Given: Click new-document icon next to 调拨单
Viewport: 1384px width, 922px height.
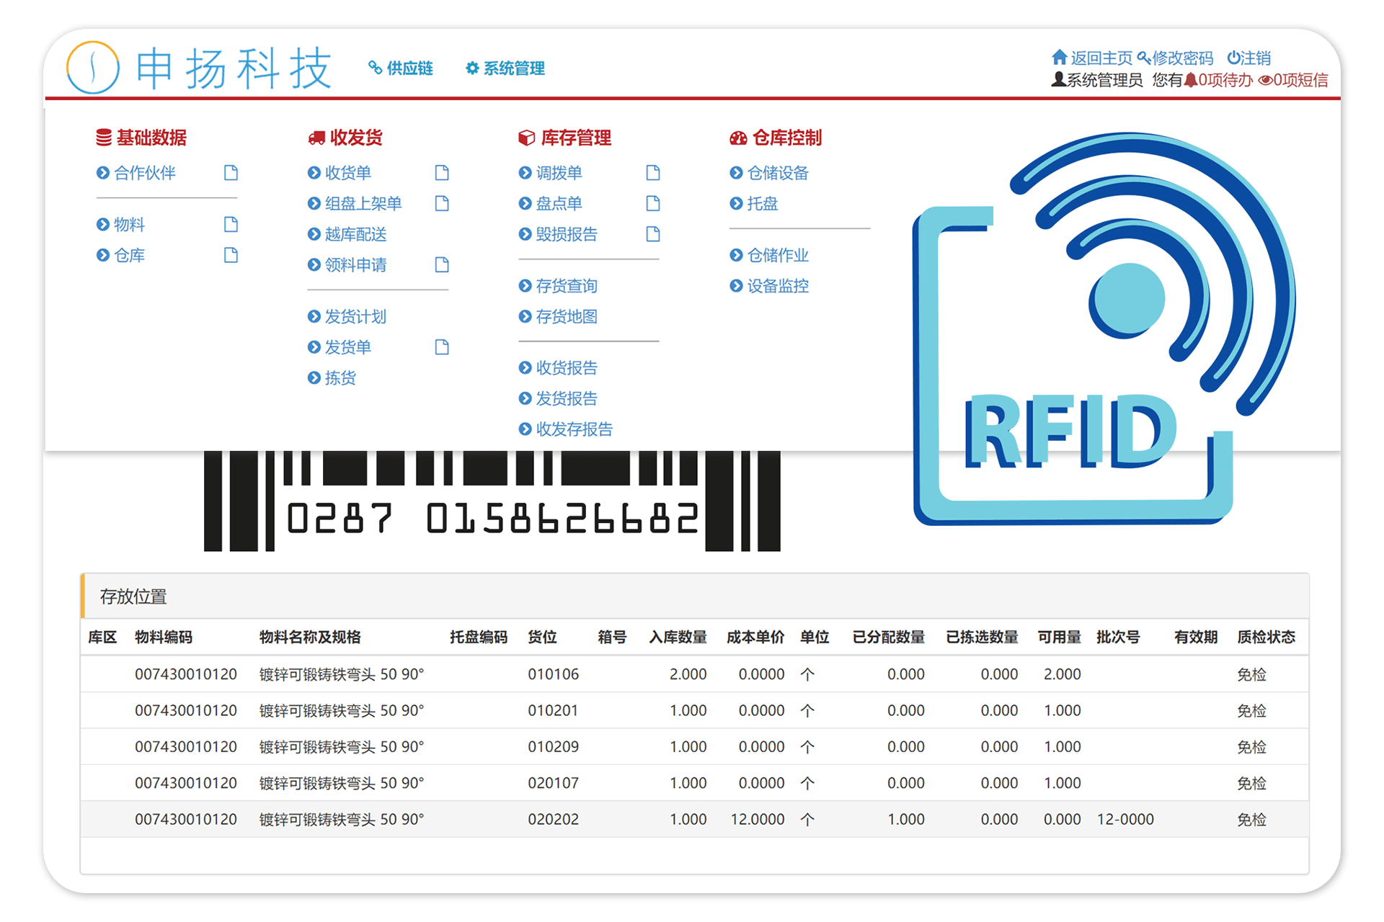Looking at the screenshot, I should tap(653, 173).
